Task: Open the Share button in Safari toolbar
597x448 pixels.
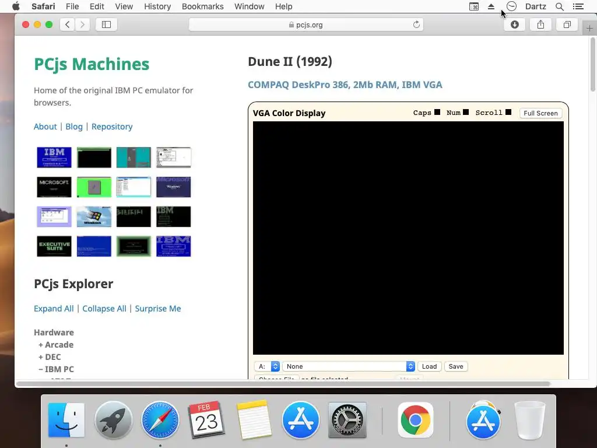Action: 540,24
